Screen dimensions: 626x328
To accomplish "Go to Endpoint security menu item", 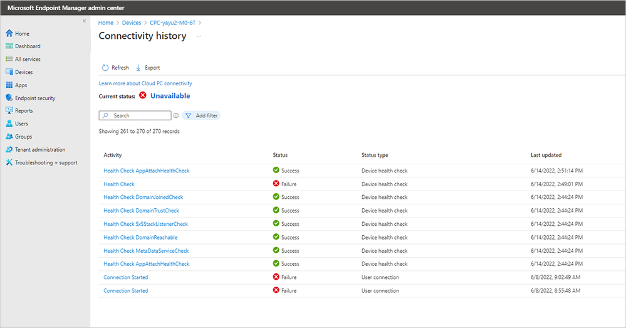I will tap(35, 98).
